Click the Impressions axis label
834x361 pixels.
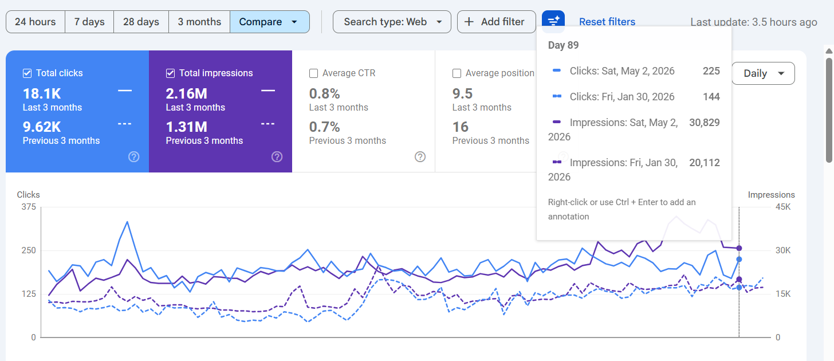point(771,195)
